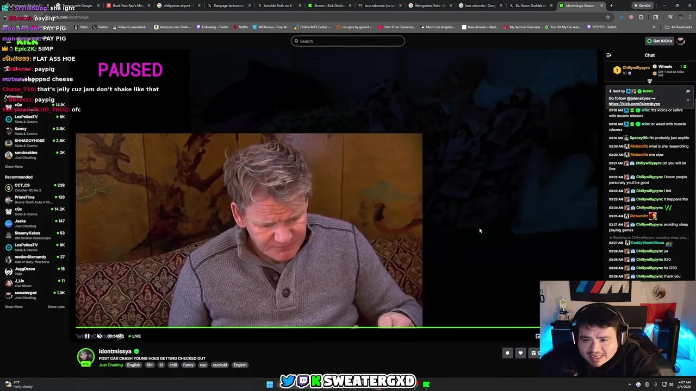This screenshot has height=391, width=696.
Task: Open weather widget Partly cloudy
Action: click(20, 384)
